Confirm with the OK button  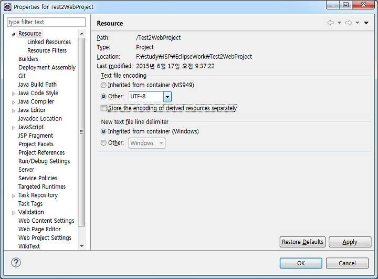pos(301,263)
